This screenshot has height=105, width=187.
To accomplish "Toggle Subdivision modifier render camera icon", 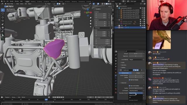I will 138,70.
